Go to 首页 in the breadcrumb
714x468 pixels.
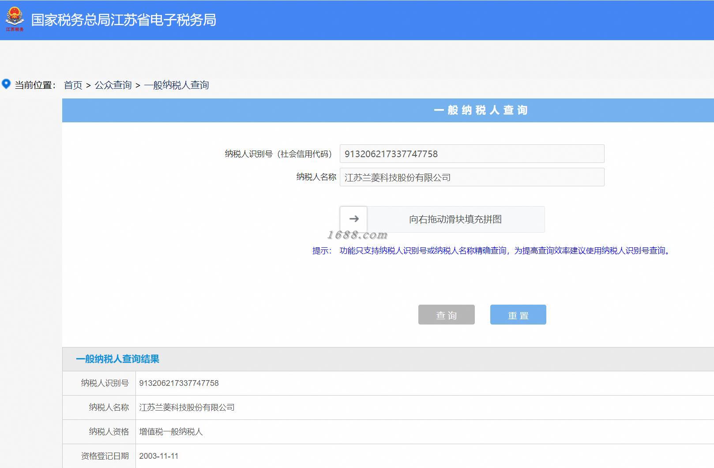[73, 85]
